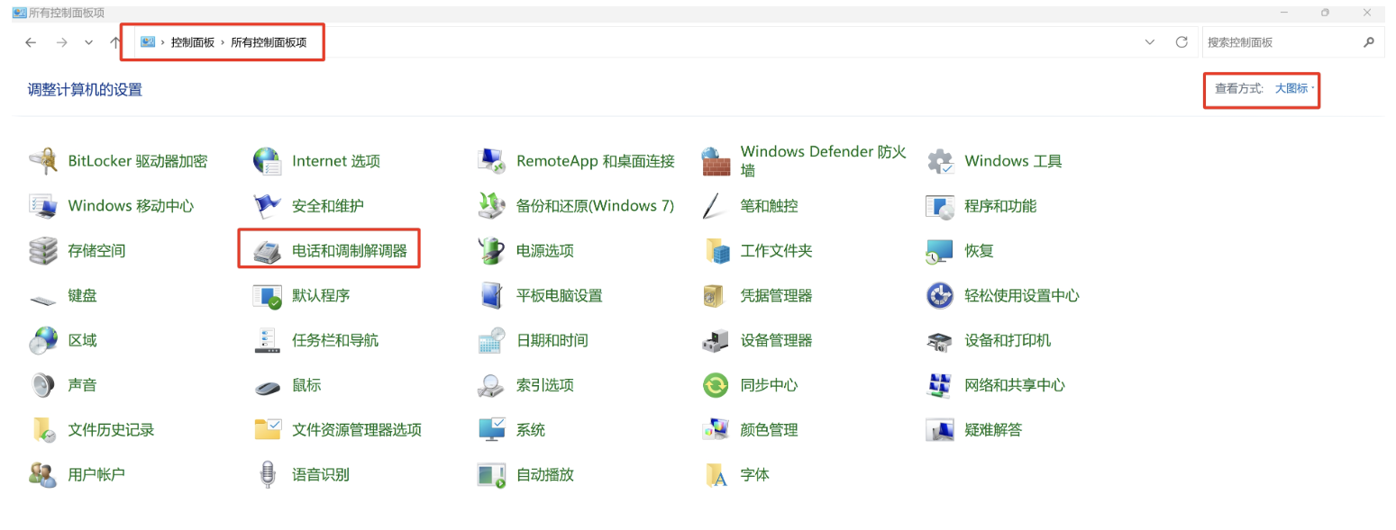Screen dimensions: 1396x530
Task: Click the 存储空间 drives icon
Action: [x=42, y=251]
